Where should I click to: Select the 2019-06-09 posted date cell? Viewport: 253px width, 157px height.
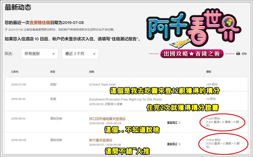pos(19,140)
